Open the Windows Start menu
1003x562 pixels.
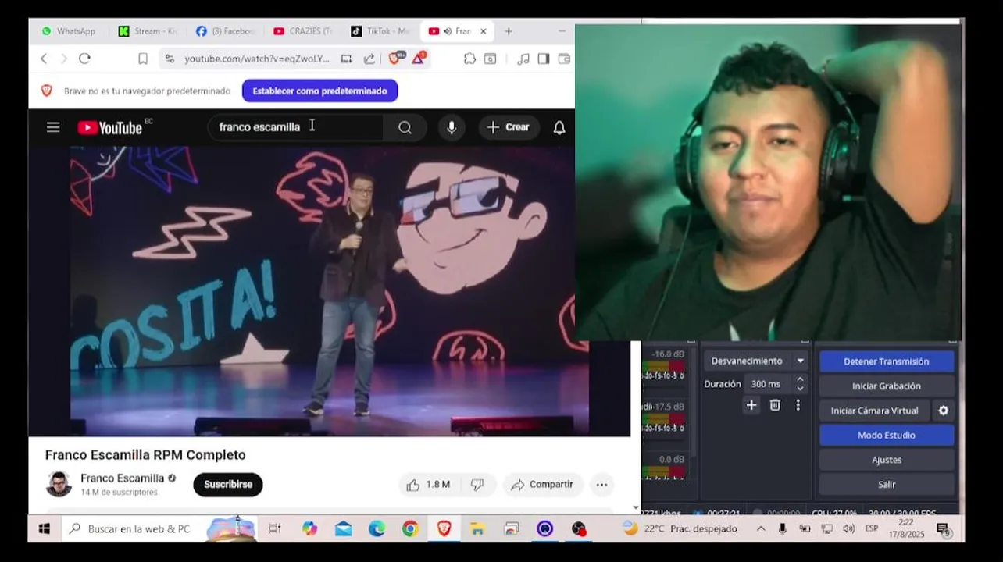click(45, 529)
